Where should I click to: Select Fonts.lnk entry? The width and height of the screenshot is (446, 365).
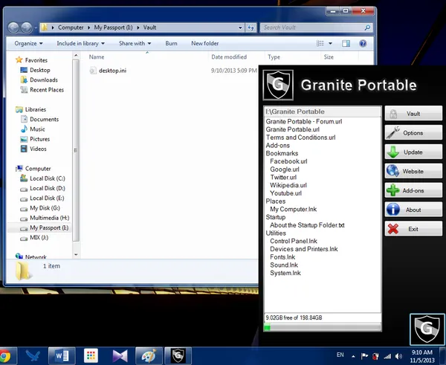coord(282,257)
